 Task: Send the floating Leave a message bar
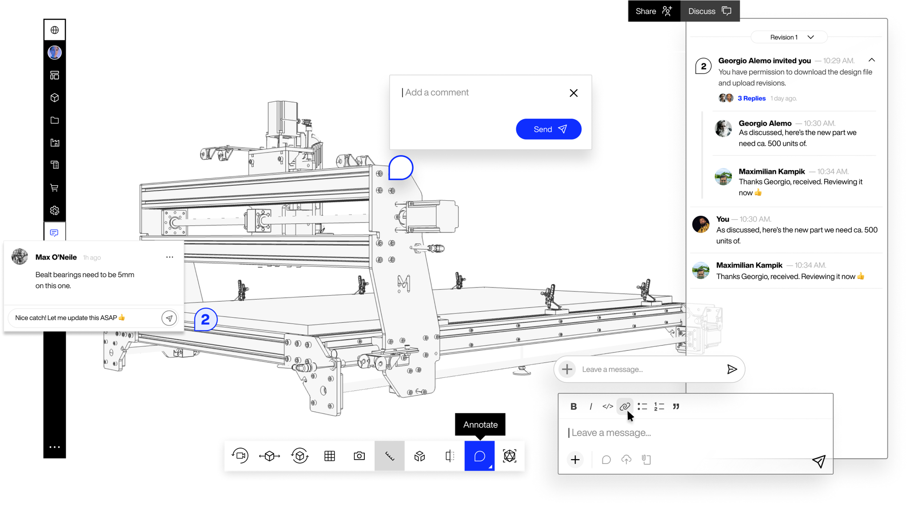point(732,369)
